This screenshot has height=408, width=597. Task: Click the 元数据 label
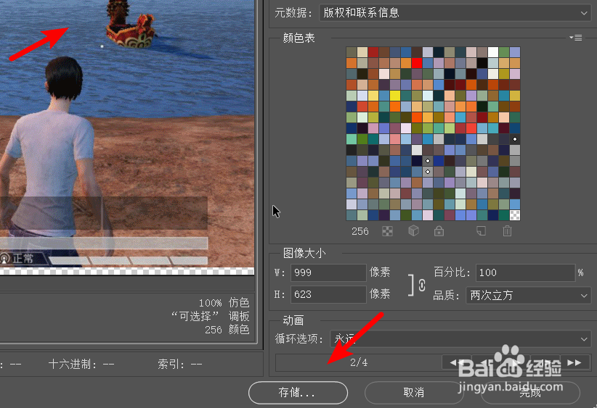[x=293, y=13]
